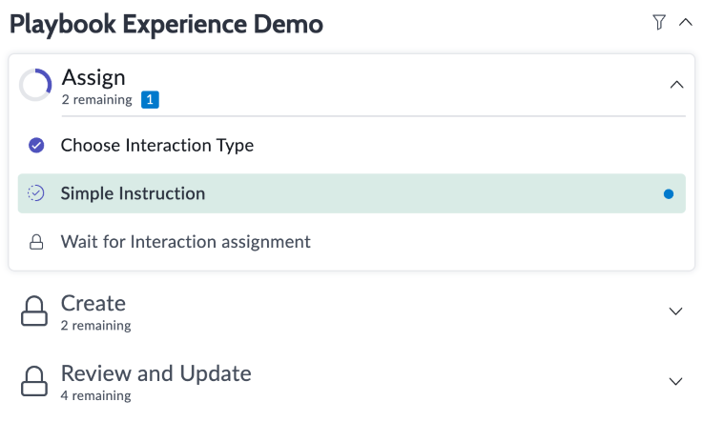
Task: Toggle the Simple Instruction dashed check circle
Action: (x=36, y=193)
